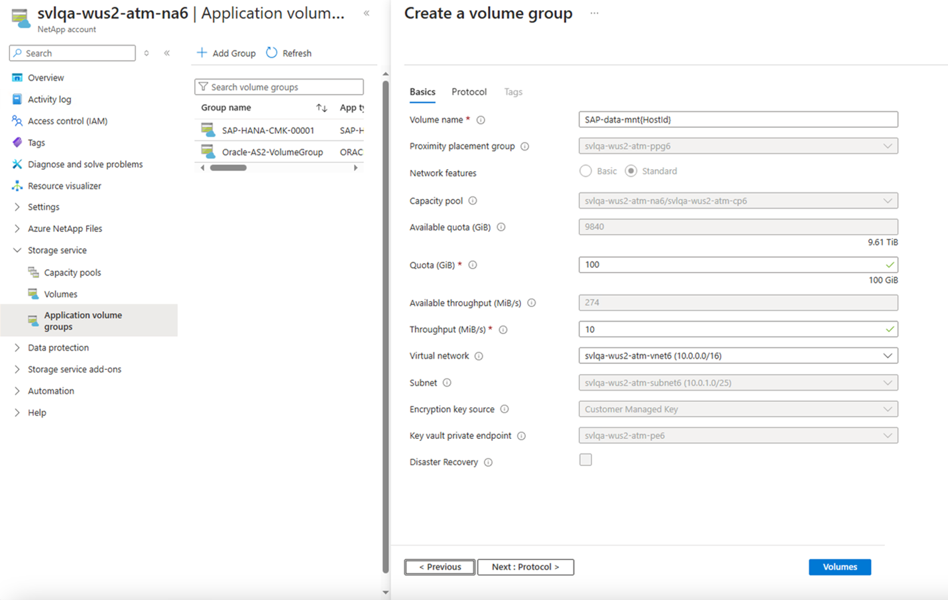Click Next : Protocol button
Viewport: 948px width, 600px height.
pyautogui.click(x=526, y=567)
